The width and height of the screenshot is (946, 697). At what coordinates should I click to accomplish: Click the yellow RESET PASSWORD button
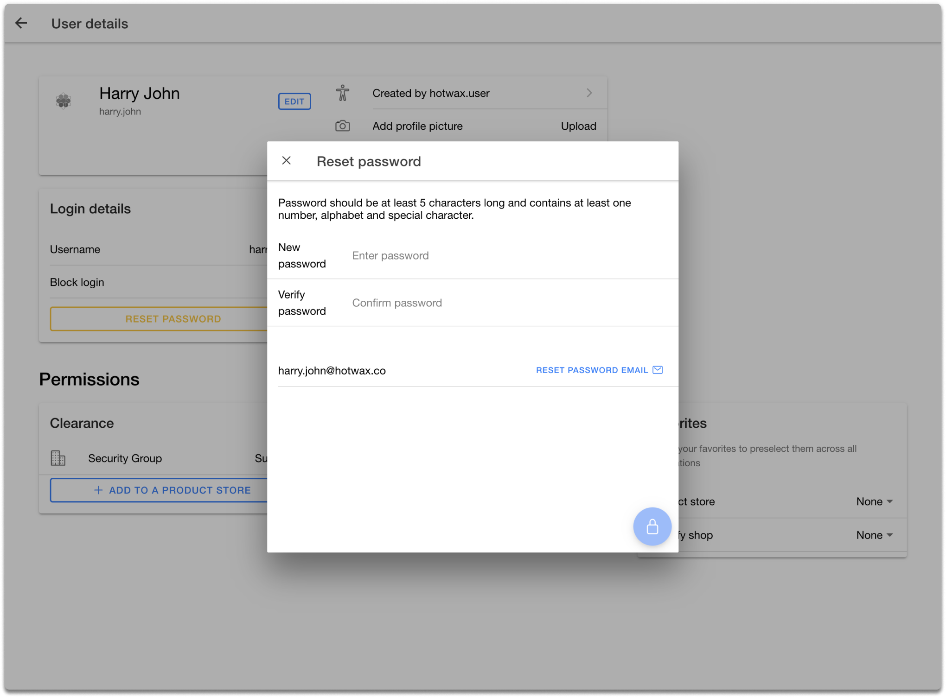(173, 319)
